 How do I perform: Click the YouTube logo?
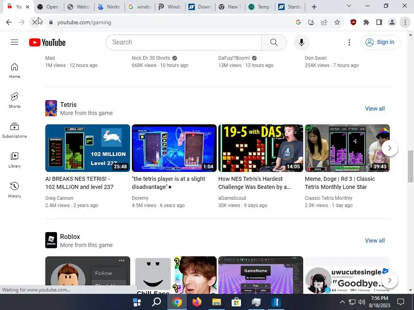tap(47, 42)
